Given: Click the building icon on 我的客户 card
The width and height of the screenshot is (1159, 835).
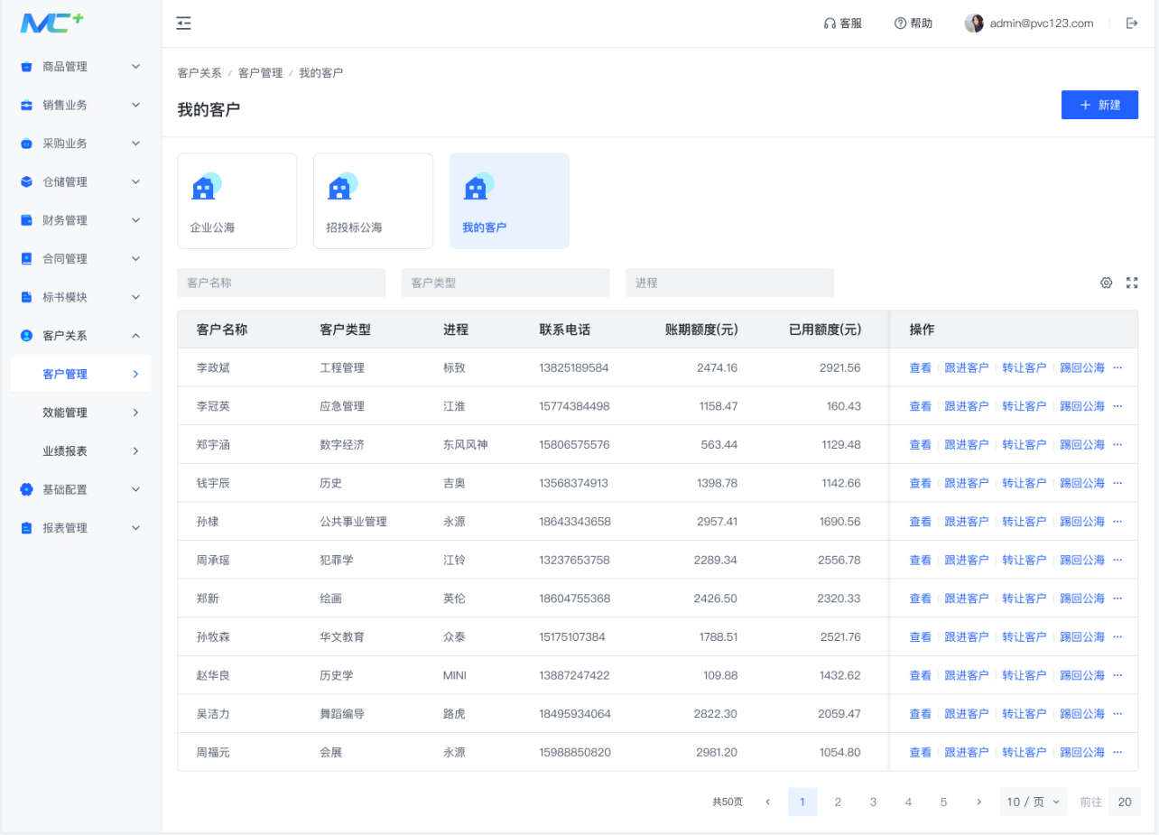Looking at the screenshot, I should point(478,186).
